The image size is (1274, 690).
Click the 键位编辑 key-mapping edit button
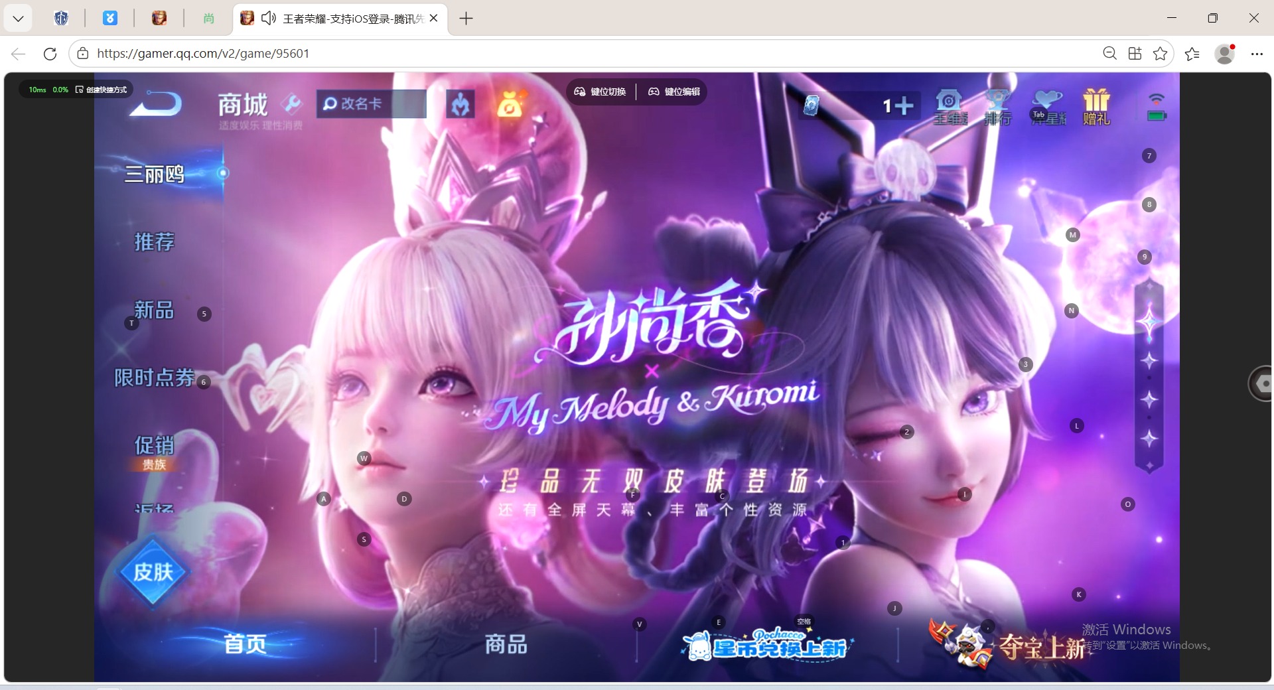[674, 92]
